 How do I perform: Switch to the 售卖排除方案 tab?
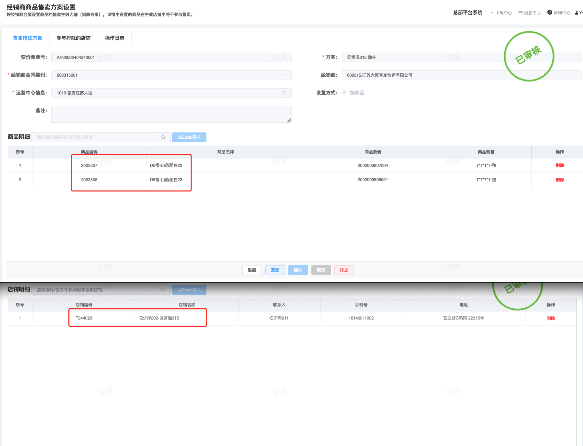tap(28, 38)
